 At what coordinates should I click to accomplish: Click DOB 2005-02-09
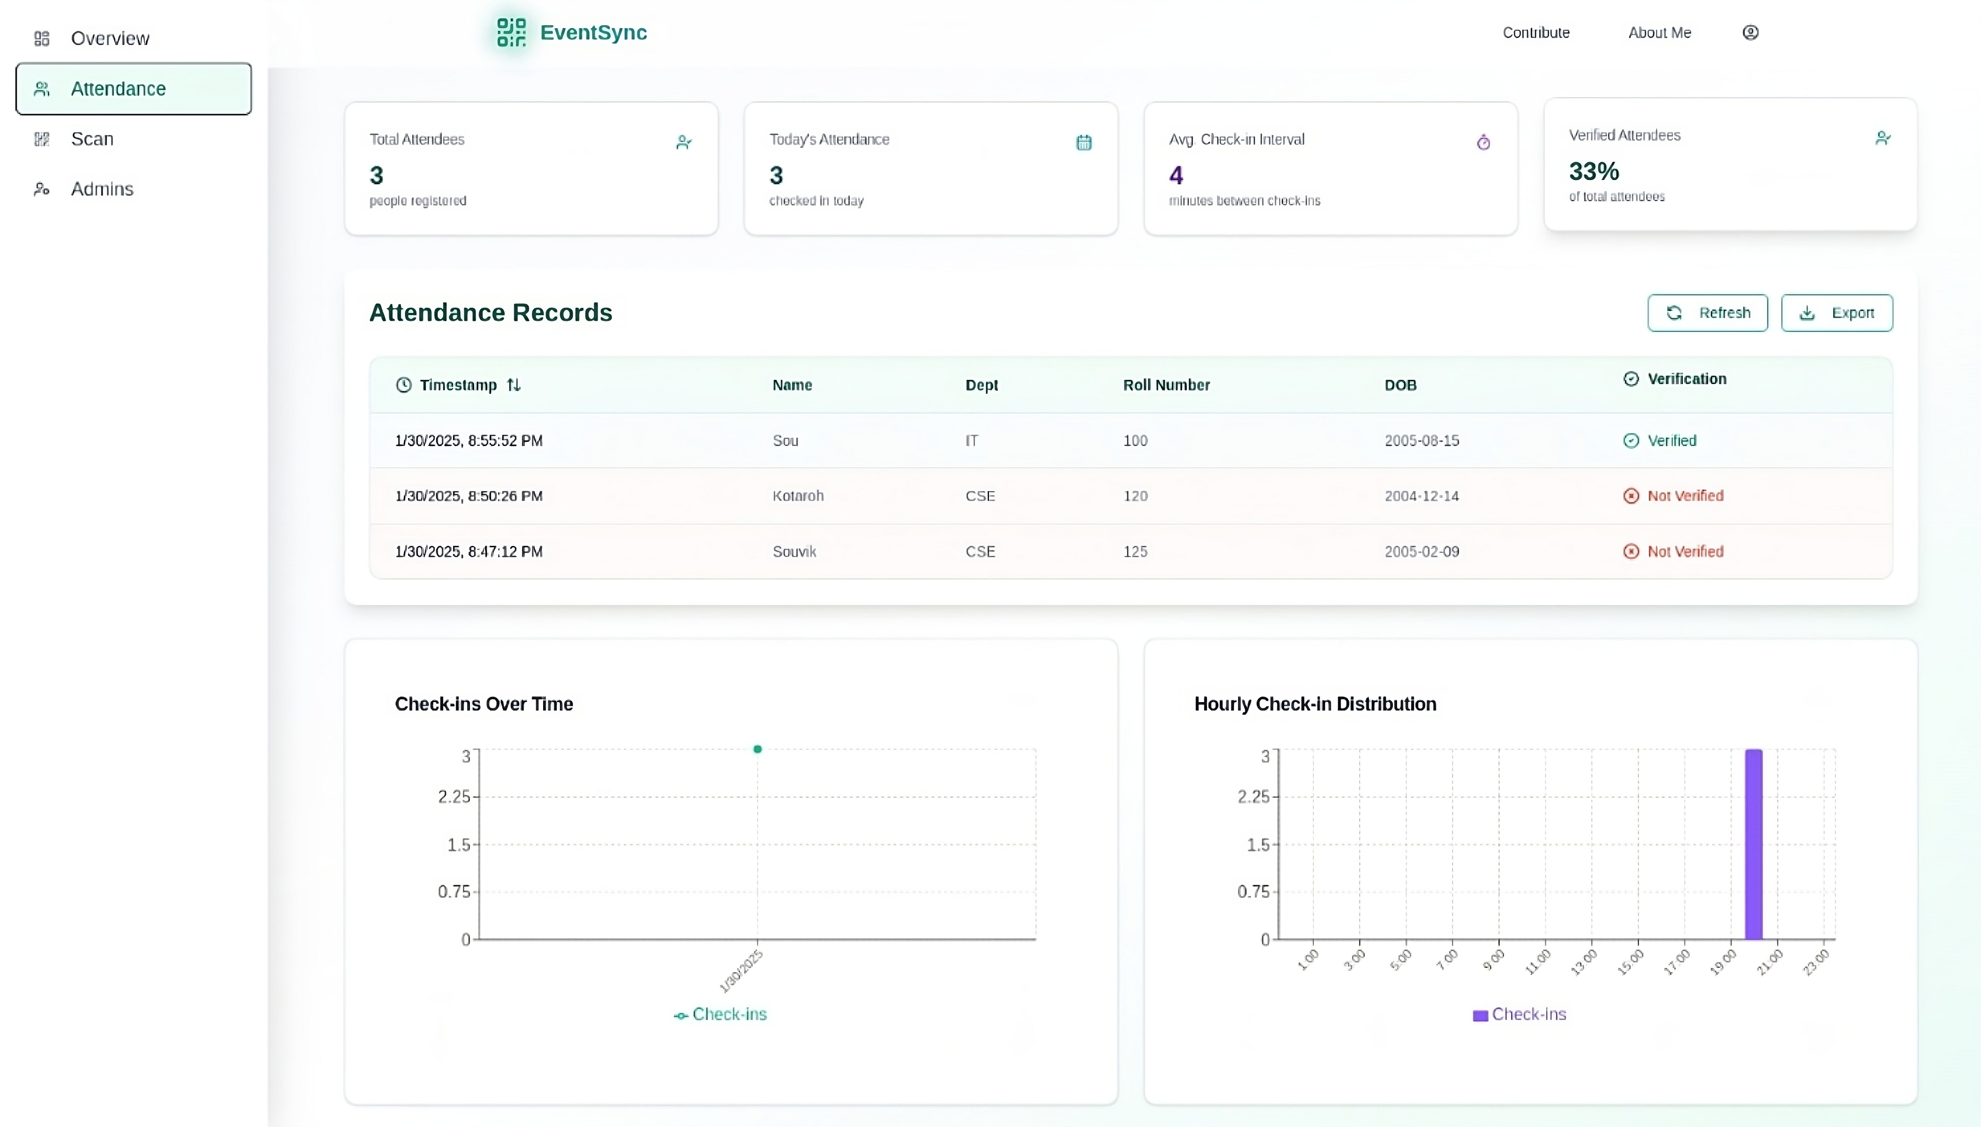[1422, 551]
